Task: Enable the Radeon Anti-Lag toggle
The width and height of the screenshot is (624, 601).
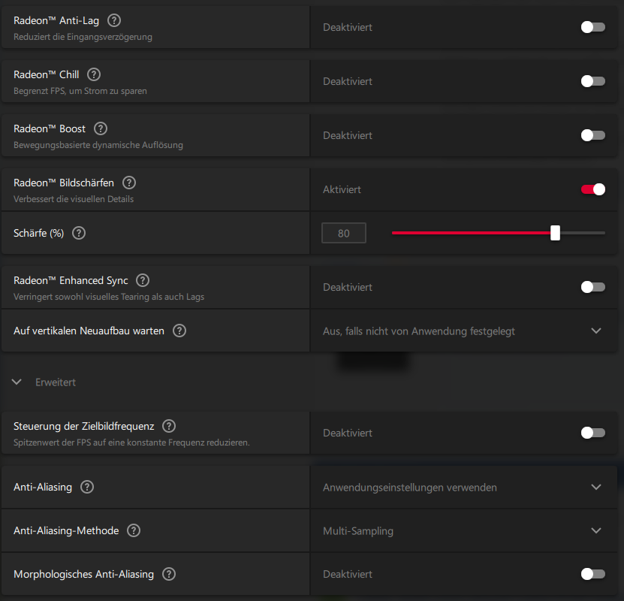Action: tap(593, 27)
